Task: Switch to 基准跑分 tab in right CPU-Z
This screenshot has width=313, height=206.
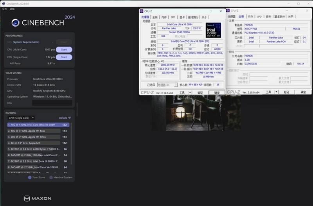Action: (x=279, y=16)
